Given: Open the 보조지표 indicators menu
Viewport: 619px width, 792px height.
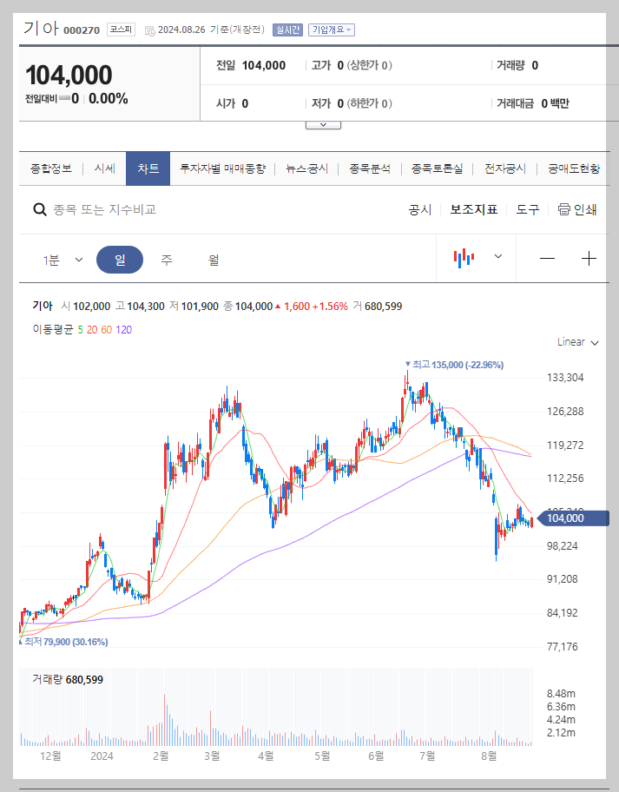Looking at the screenshot, I should click(473, 209).
